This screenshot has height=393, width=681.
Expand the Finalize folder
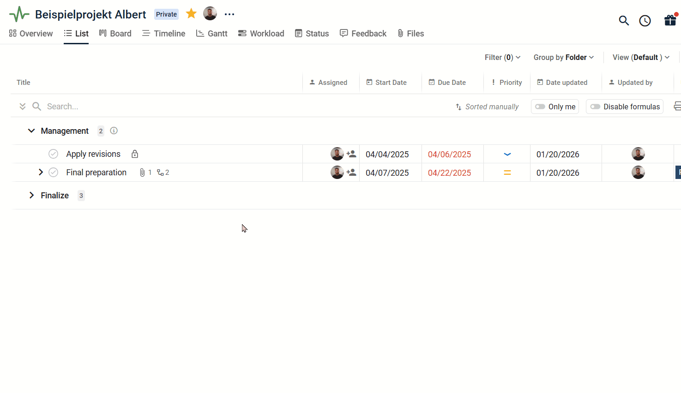click(x=31, y=196)
